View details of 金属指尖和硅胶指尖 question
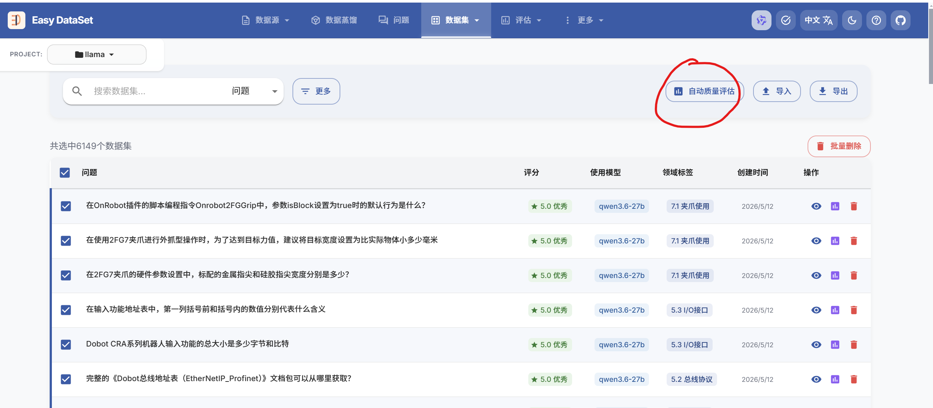This screenshot has height=408, width=933. [816, 275]
